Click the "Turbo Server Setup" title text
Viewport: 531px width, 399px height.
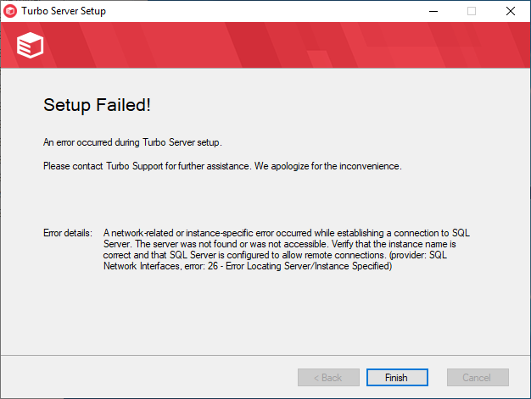pyautogui.click(x=64, y=11)
